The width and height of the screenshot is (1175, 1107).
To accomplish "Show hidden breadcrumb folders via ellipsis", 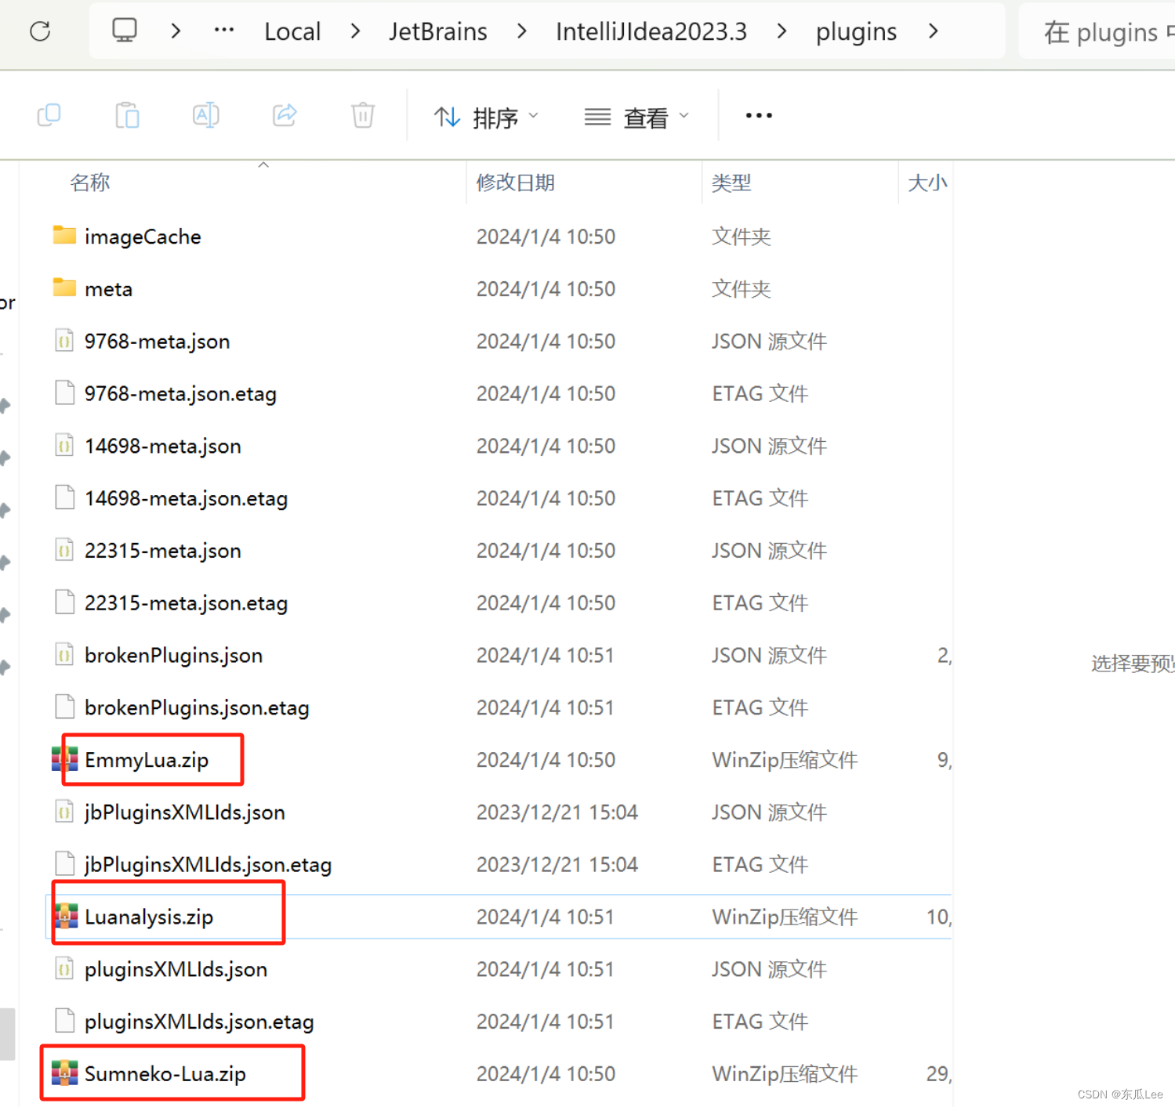I will coord(224,30).
